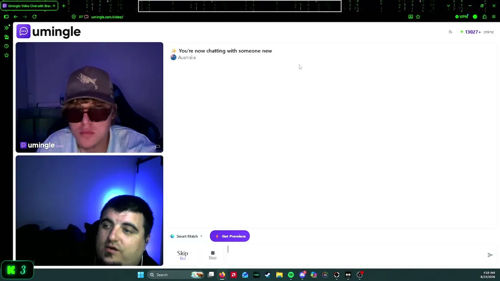The image size is (500, 281).
Task: Close the Umingle browser tab
Action: 54,6
